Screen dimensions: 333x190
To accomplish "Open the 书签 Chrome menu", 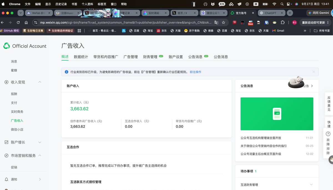I will click(74, 4).
